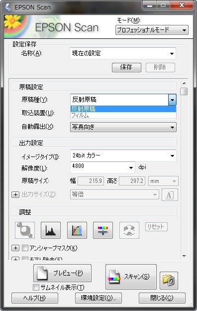
Task: Click the スキャン button
Action: click(x=131, y=277)
